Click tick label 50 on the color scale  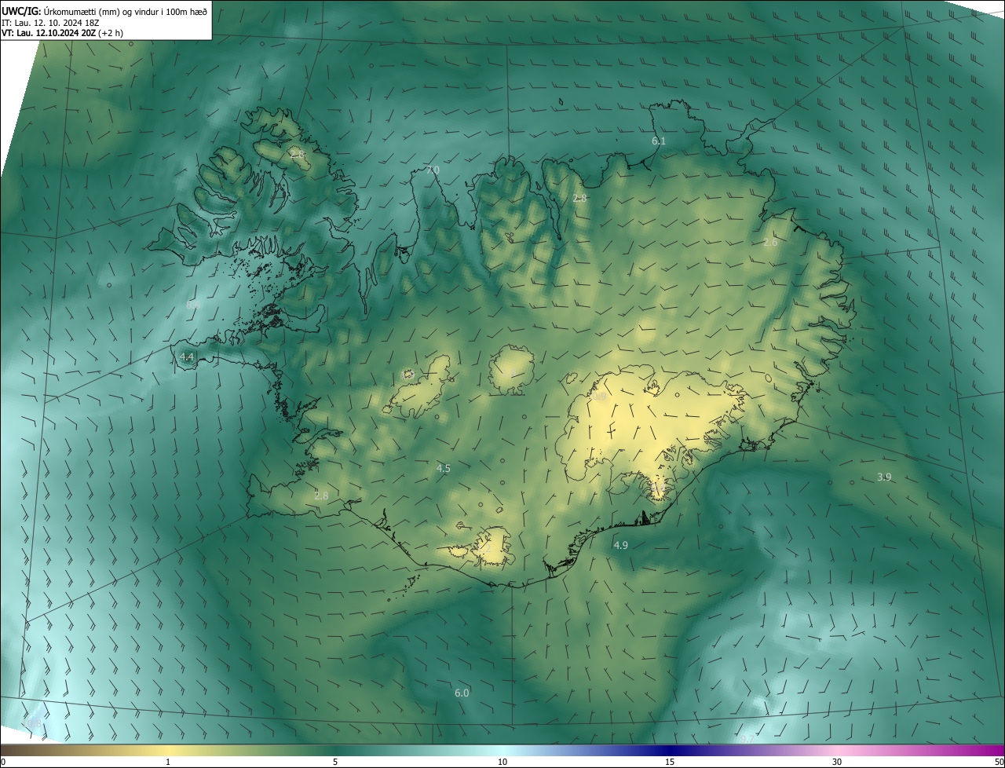pos(999,762)
